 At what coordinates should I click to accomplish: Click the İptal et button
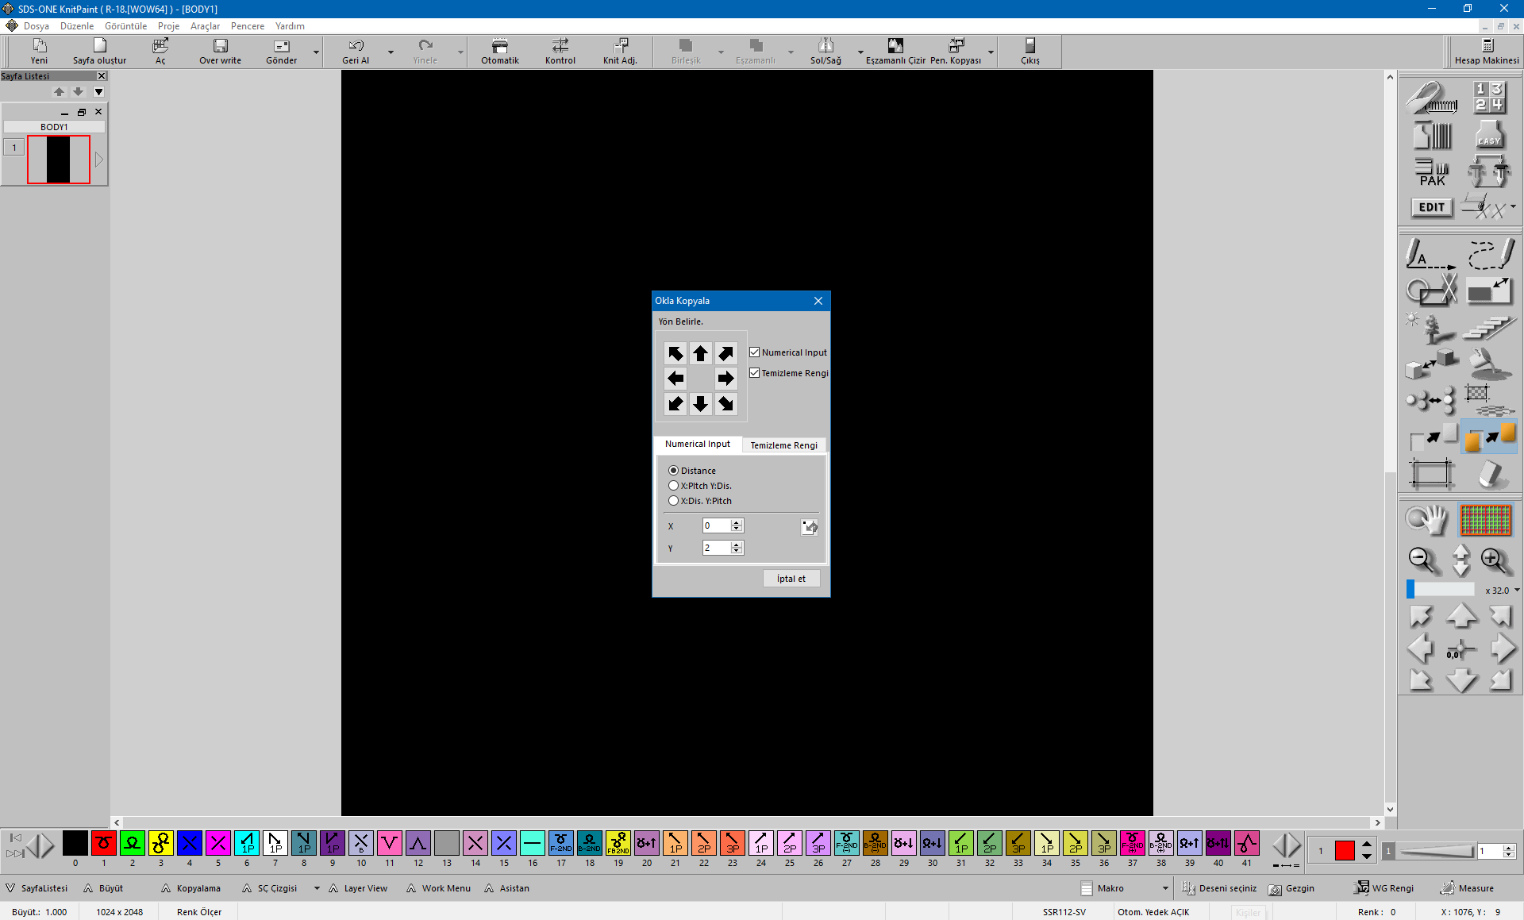pyautogui.click(x=791, y=579)
